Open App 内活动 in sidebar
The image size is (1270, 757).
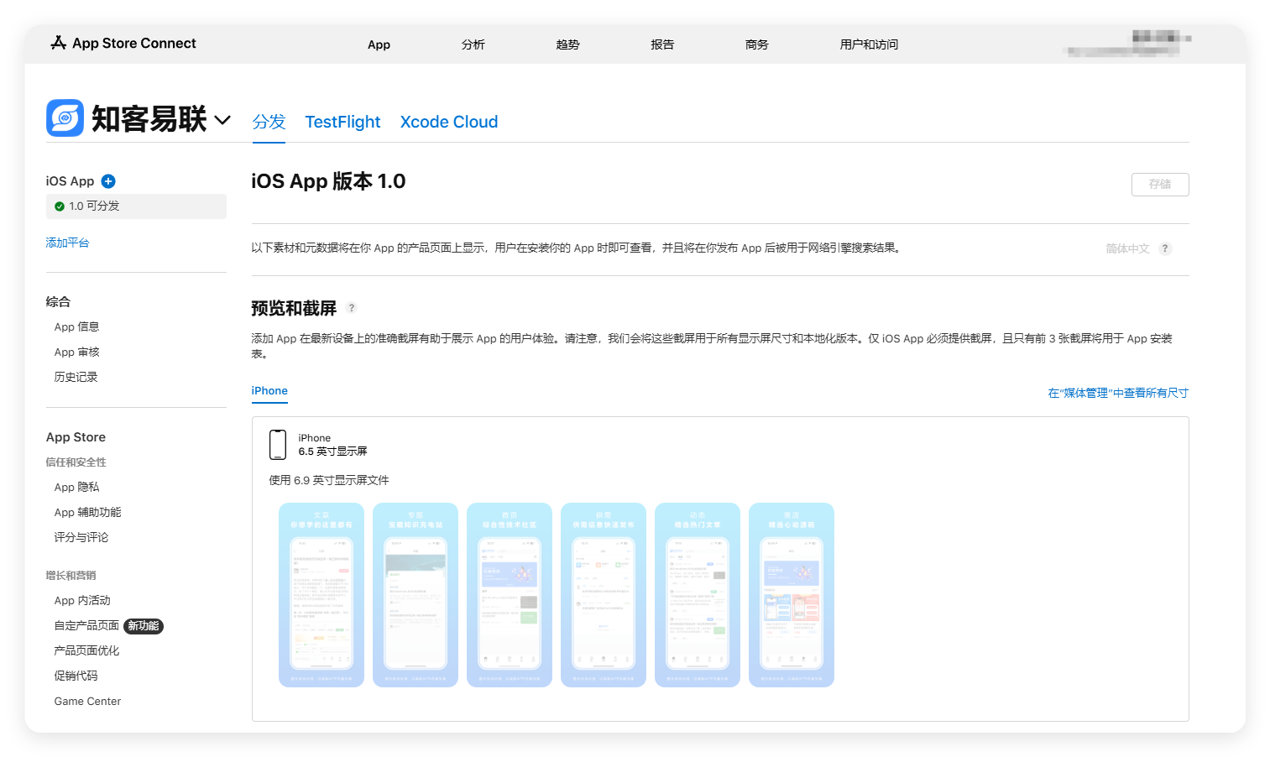(82, 601)
